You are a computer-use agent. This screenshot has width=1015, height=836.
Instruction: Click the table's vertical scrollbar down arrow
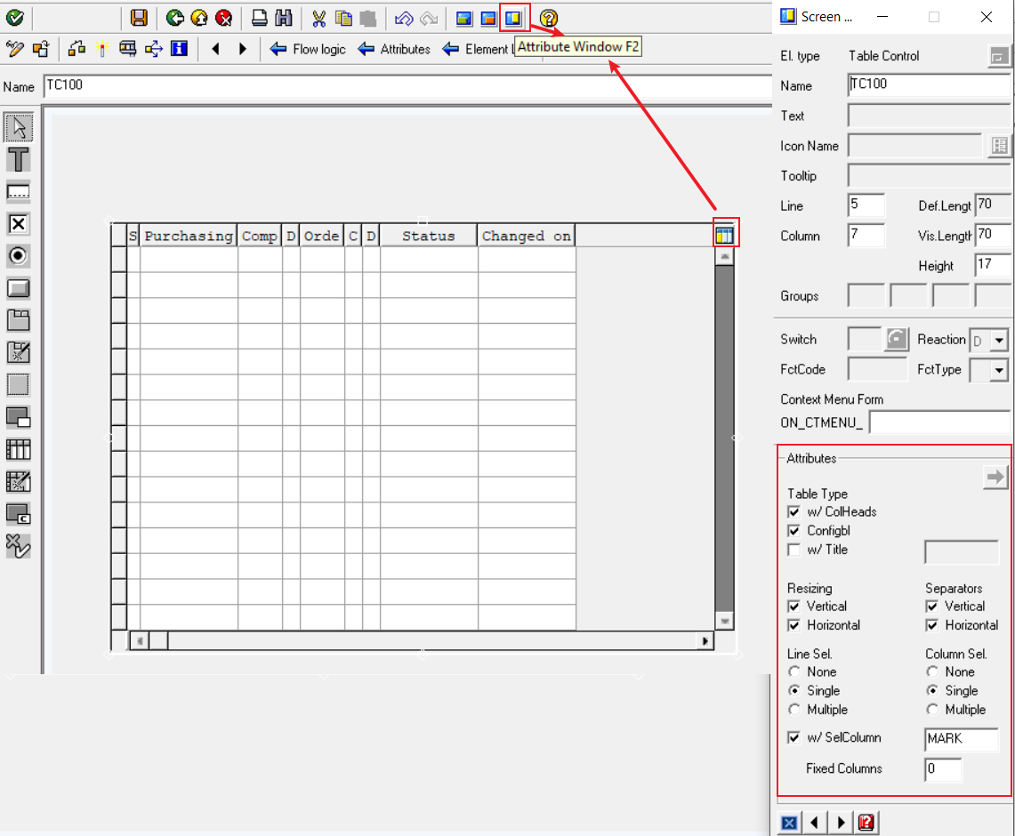(724, 621)
